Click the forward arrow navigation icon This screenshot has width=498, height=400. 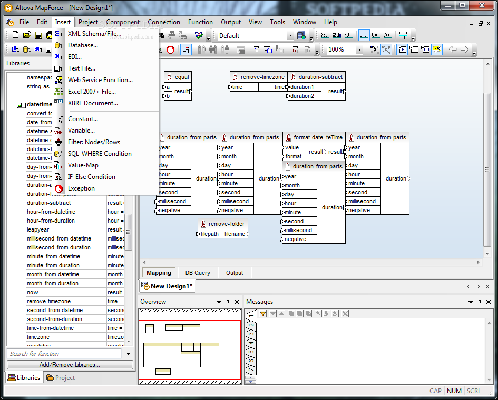[464, 49]
